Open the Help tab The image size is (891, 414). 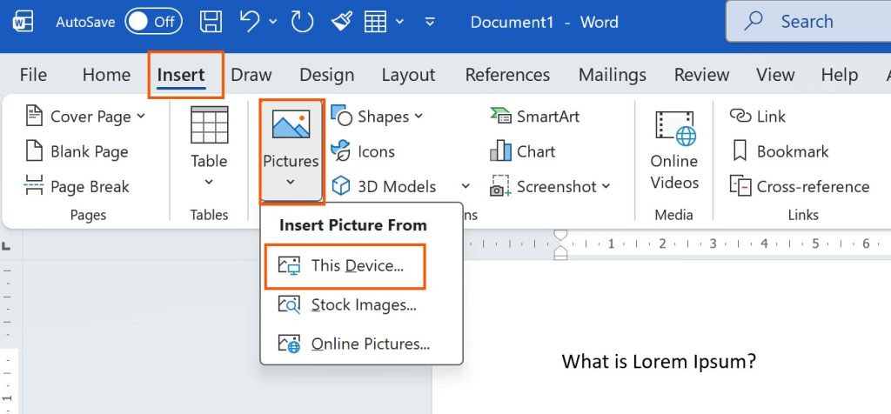(840, 75)
